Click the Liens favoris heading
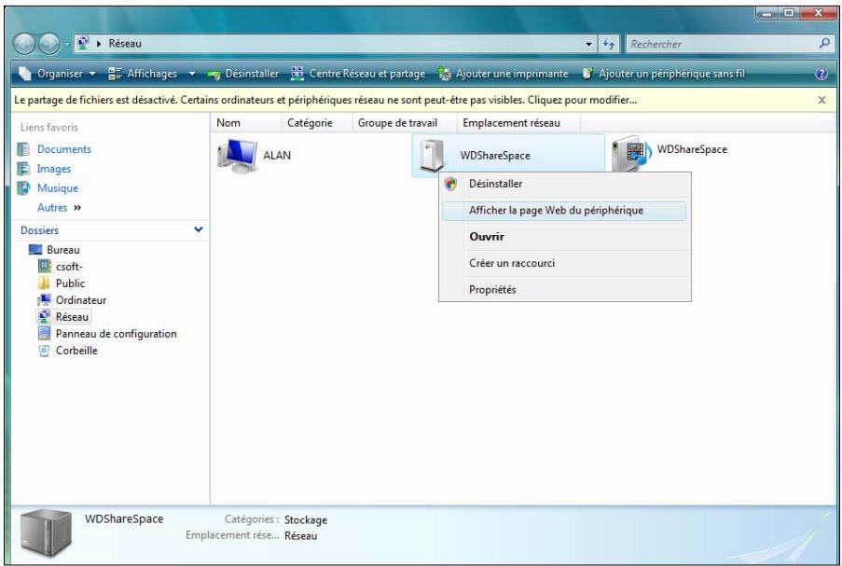This screenshot has width=842, height=566. coord(49,127)
